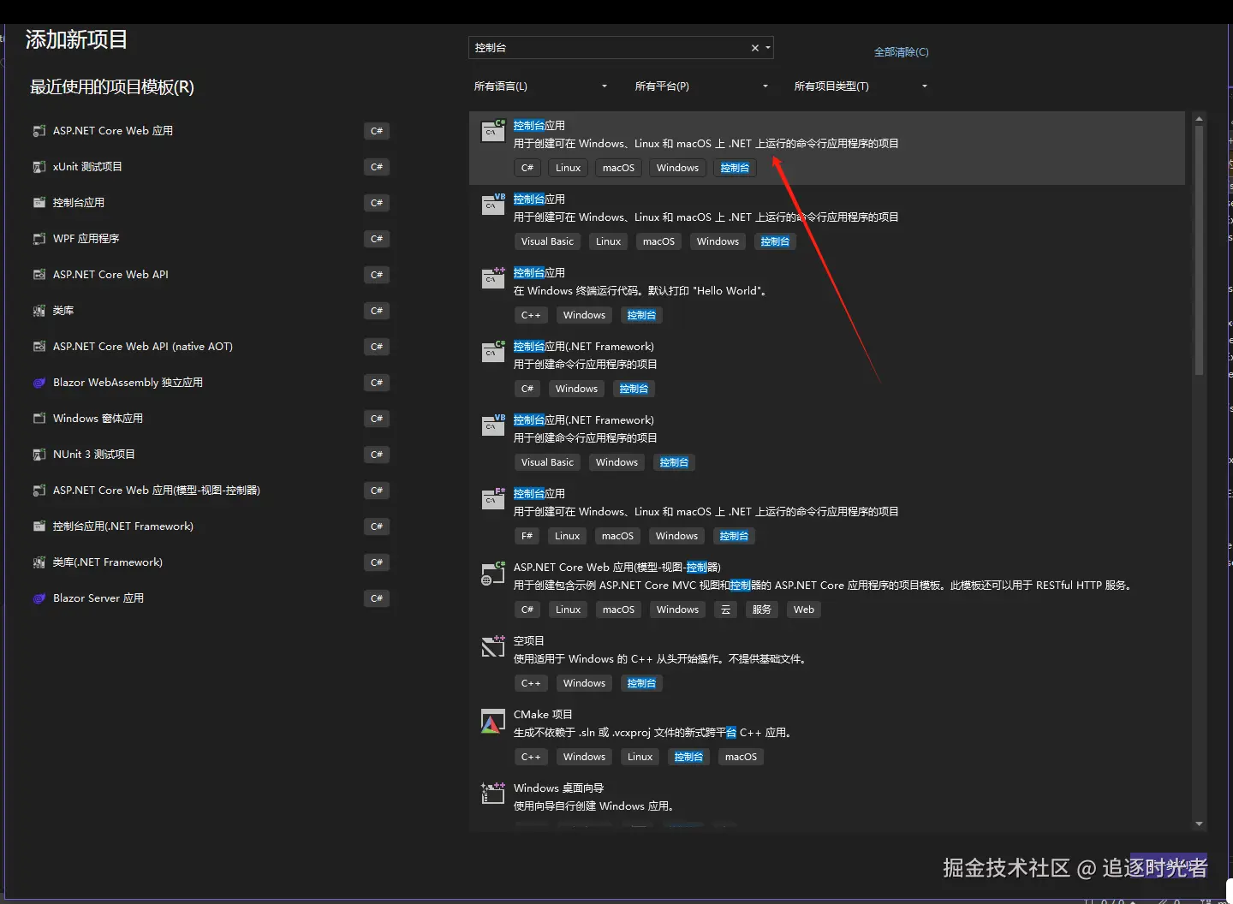The height and width of the screenshot is (904, 1233).
Task: Click the Visual Basic tag on cross-platform 控制台应用
Action: click(x=548, y=241)
